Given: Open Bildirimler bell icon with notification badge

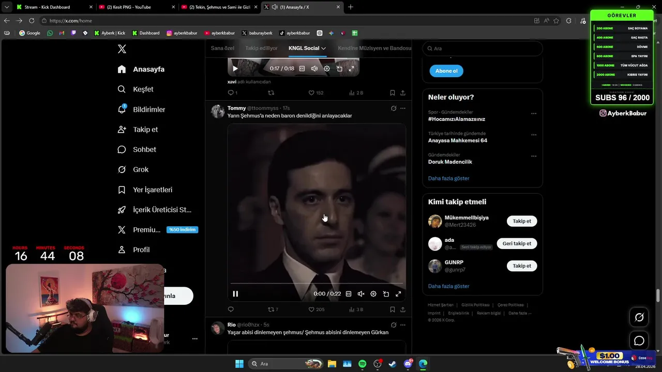Looking at the screenshot, I should pos(122,110).
